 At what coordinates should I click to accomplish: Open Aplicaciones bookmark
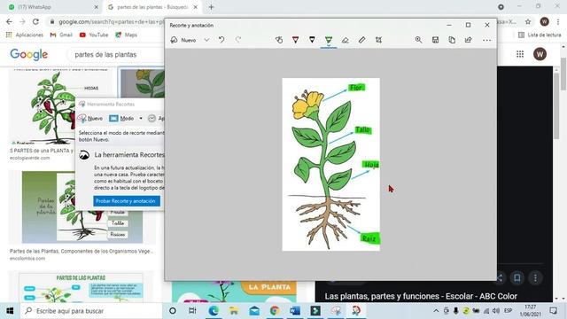25,35
